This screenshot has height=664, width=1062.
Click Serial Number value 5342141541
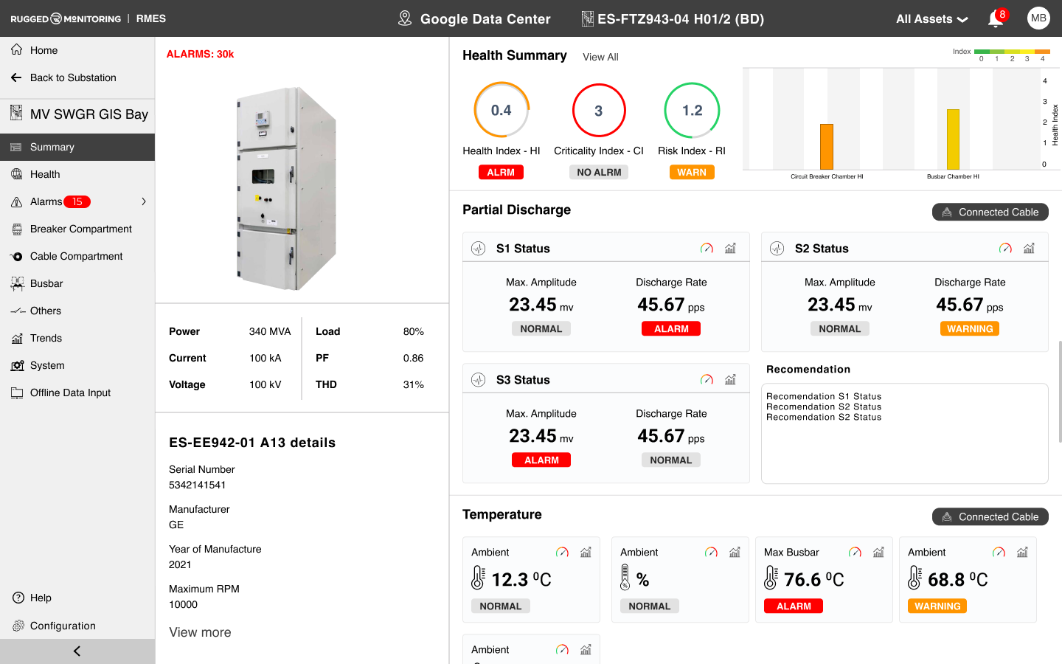pyautogui.click(x=198, y=485)
